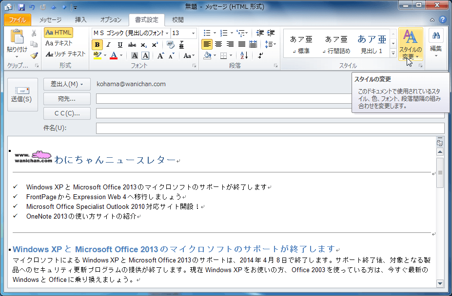
Task: Open the bullet list dropdown arrow
Action: point(215,33)
